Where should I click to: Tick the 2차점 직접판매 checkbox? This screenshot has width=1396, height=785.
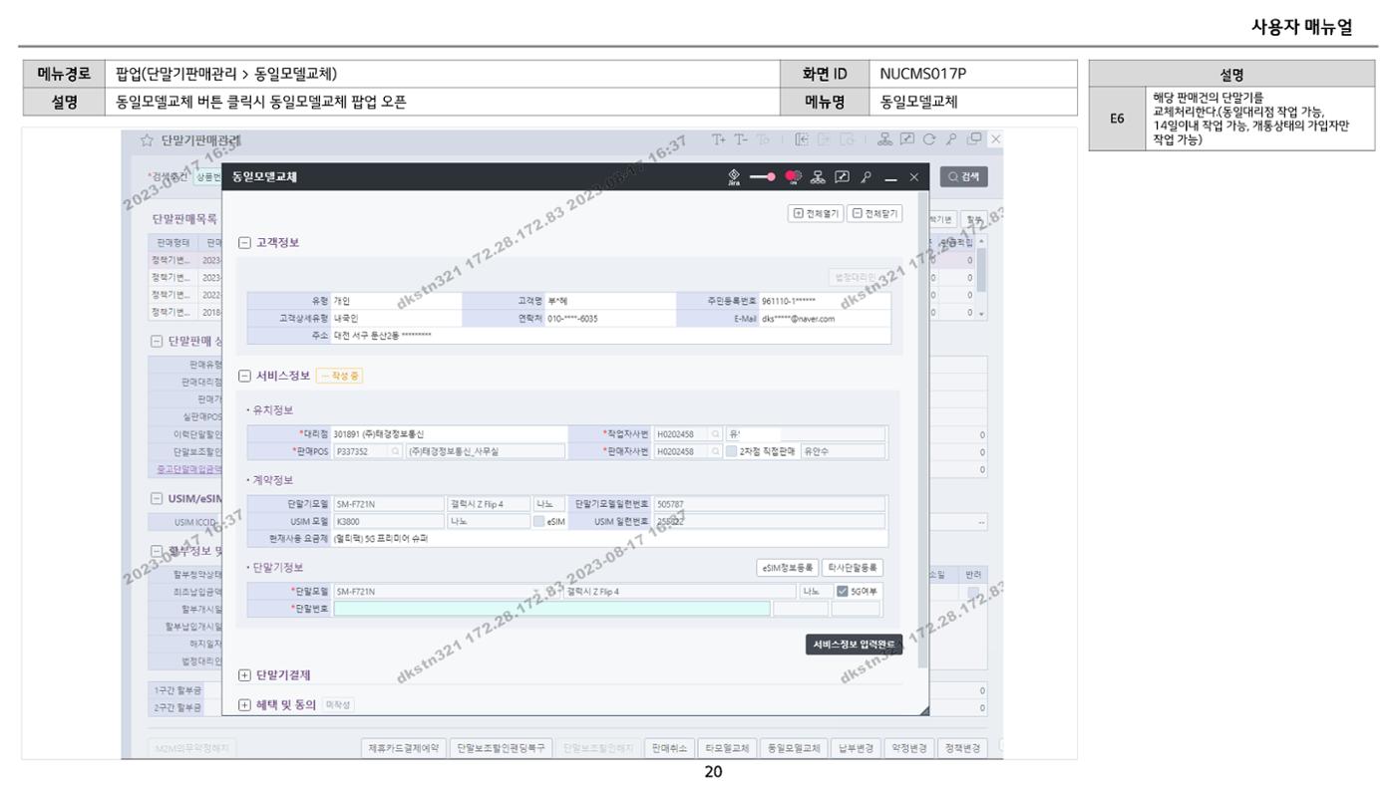(x=733, y=451)
